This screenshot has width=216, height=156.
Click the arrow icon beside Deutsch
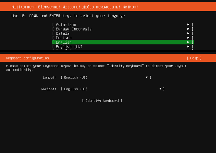188,37
